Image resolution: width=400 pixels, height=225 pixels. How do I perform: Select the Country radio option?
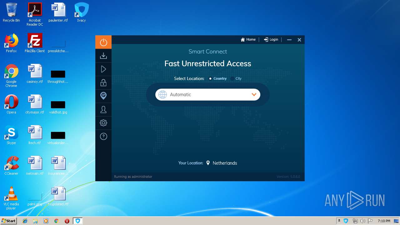point(218,78)
